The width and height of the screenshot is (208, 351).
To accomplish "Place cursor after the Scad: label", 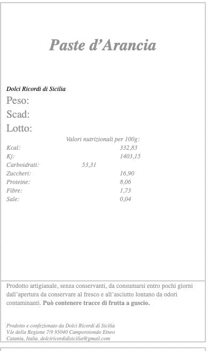I will click(x=30, y=115).
